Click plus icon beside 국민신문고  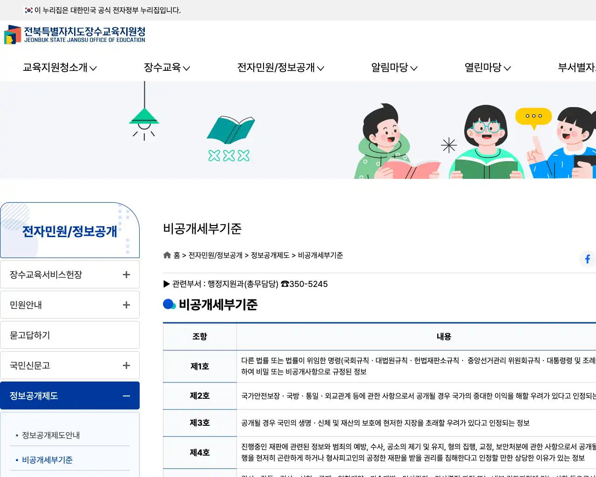pyautogui.click(x=126, y=366)
